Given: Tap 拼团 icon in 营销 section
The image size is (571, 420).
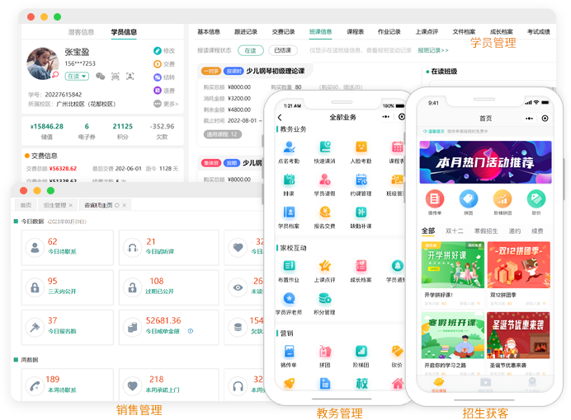Looking at the screenshot, I should click(325, 352).
